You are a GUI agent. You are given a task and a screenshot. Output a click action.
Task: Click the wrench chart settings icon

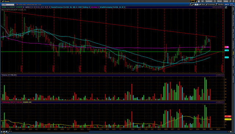coord(193,4)
